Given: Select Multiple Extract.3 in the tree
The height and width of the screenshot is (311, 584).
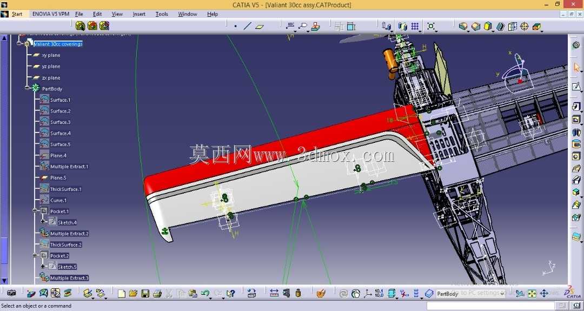Looking at the screenshot, I should tap(69, 278).
